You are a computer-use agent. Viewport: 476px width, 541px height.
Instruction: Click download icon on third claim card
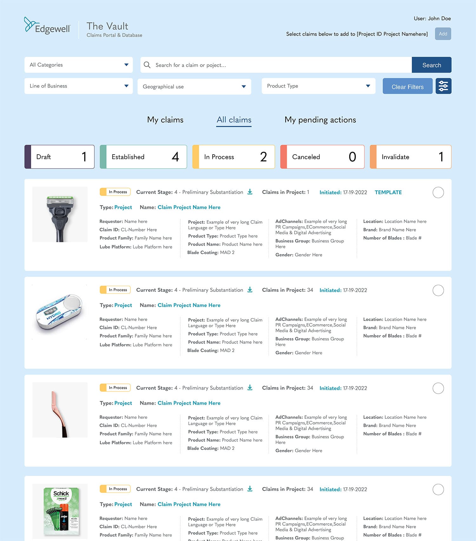click(250, 388)
